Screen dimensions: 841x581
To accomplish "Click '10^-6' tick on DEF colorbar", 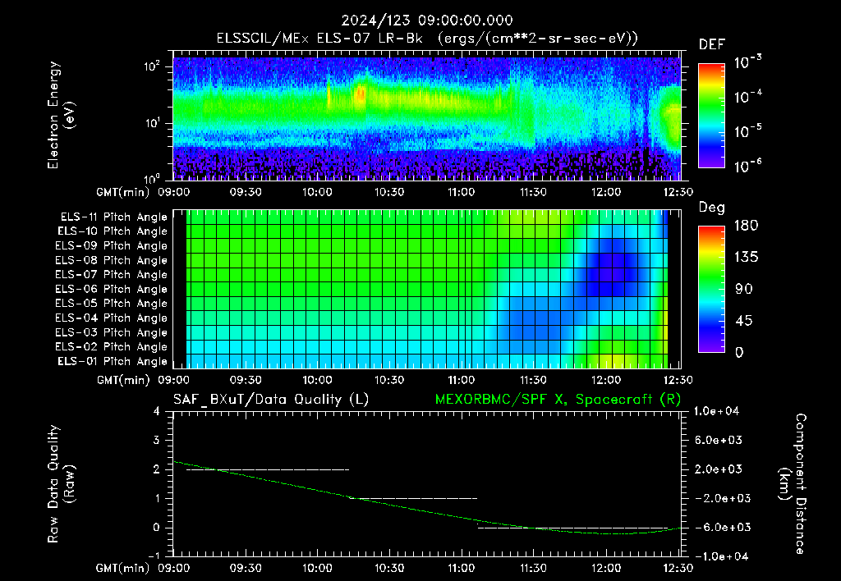I will 747,166.
